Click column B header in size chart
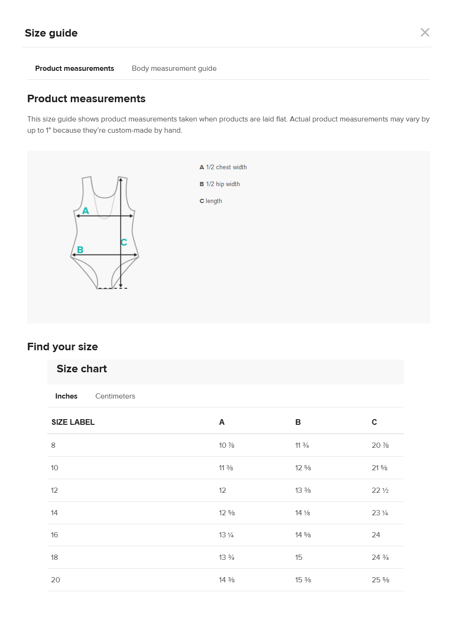 click(x=298, y=422)
